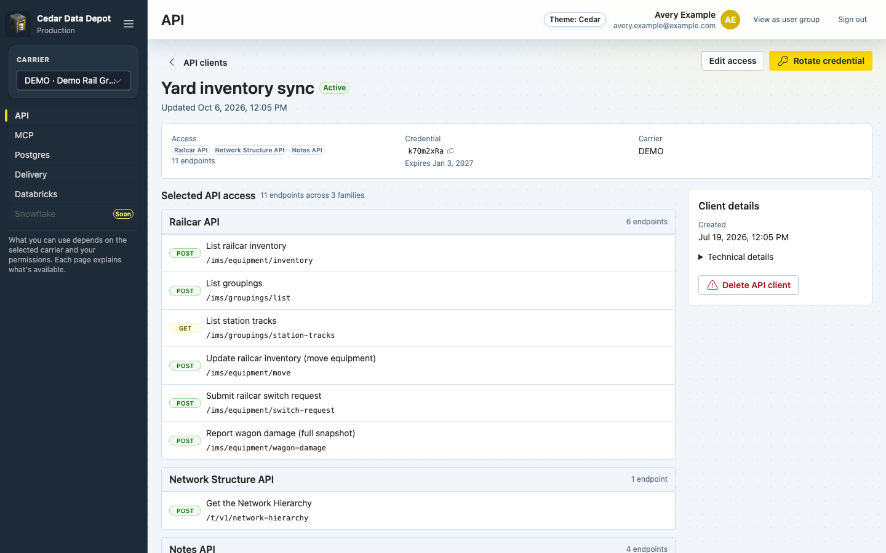Image resolution: width=886 pixels, height=553 pixels.
Task: Click Sign out link
Action: tap(852, 20)
